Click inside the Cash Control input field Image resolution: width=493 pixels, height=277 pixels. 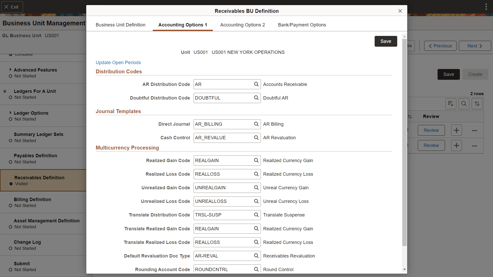click(223, 138)
